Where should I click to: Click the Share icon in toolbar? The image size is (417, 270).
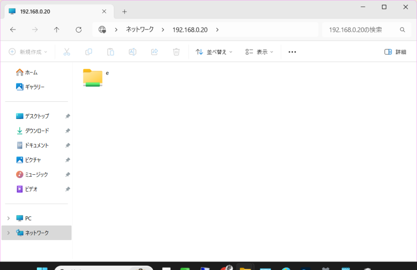coord(154,52)
